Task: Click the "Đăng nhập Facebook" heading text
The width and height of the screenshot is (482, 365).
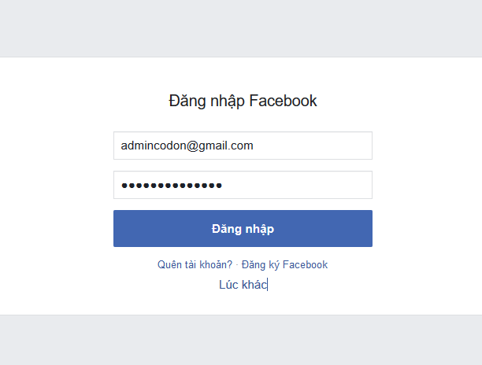Action: point(243,101)
